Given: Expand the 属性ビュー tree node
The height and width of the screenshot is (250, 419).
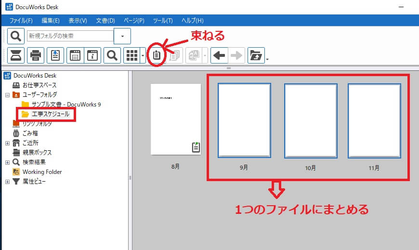Looking at the screenshot, I should point(7,182).
